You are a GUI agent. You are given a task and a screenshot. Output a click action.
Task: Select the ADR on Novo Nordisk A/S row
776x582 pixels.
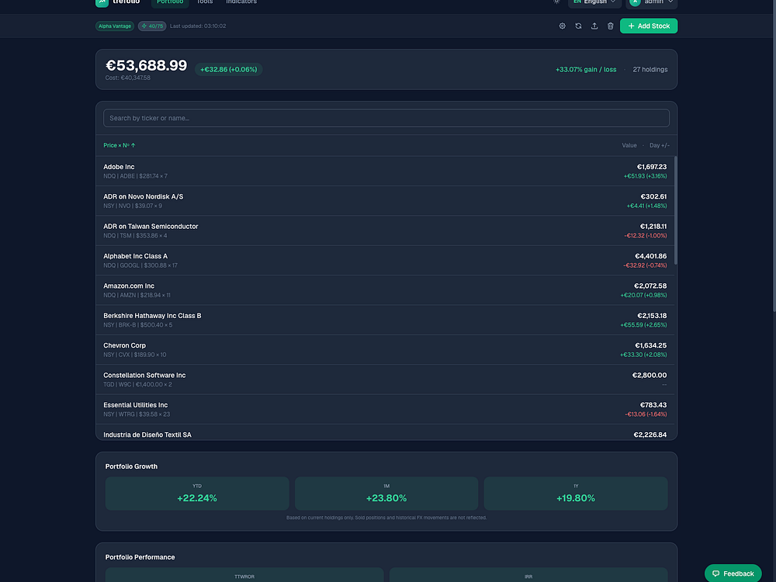click(386, 201)
